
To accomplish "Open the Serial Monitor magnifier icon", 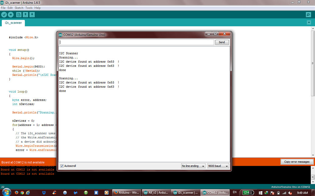I will (x=308, y=14).
